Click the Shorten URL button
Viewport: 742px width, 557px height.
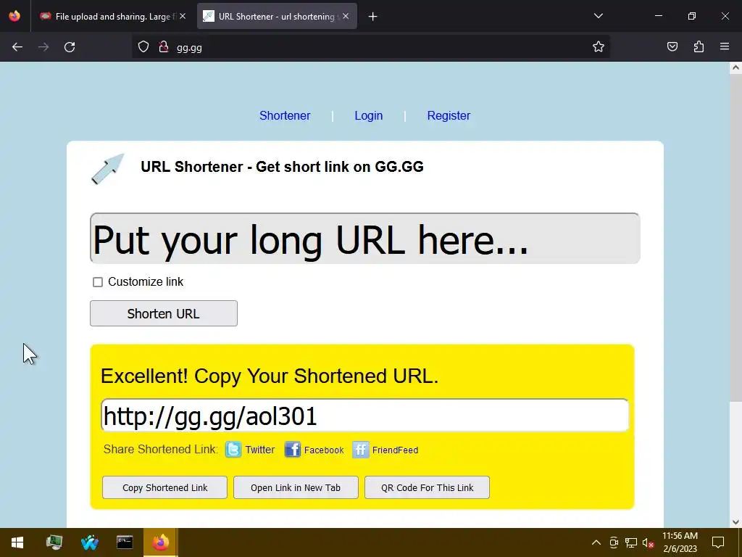(x=164, y=313)
